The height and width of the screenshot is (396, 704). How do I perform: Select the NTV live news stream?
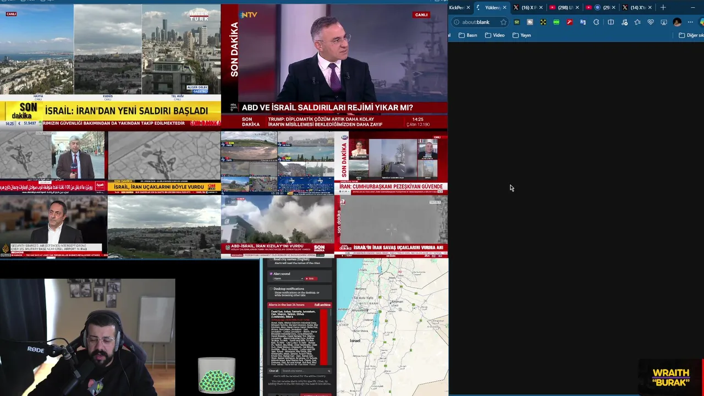334,66
